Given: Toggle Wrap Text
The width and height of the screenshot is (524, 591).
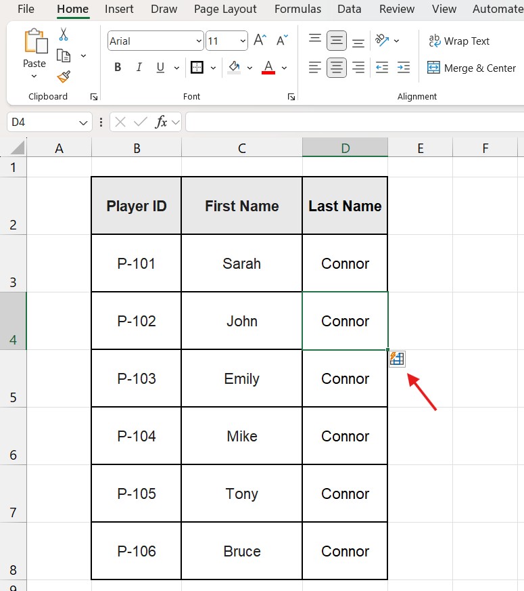Looking at the screenshot, I should point(458,41).
